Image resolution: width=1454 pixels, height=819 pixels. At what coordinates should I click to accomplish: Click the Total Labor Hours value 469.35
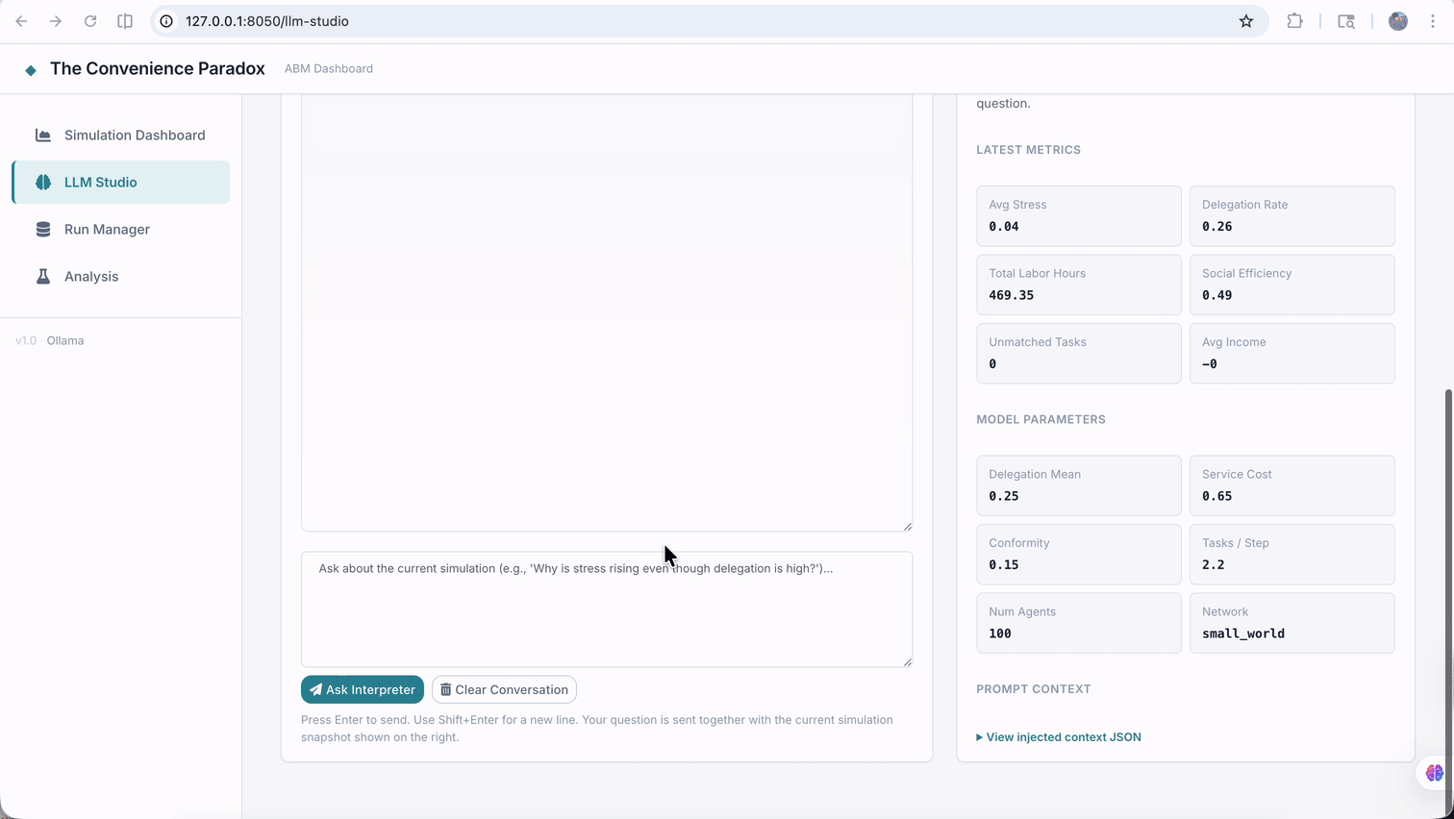pyautogui.click(x=1012, y=296)
